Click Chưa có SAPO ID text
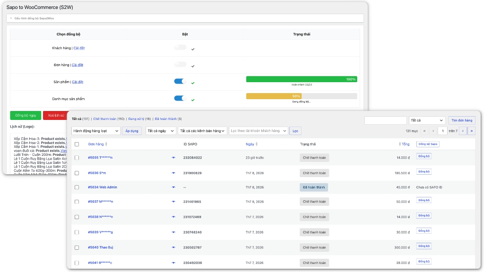 [x=429, y=187]
